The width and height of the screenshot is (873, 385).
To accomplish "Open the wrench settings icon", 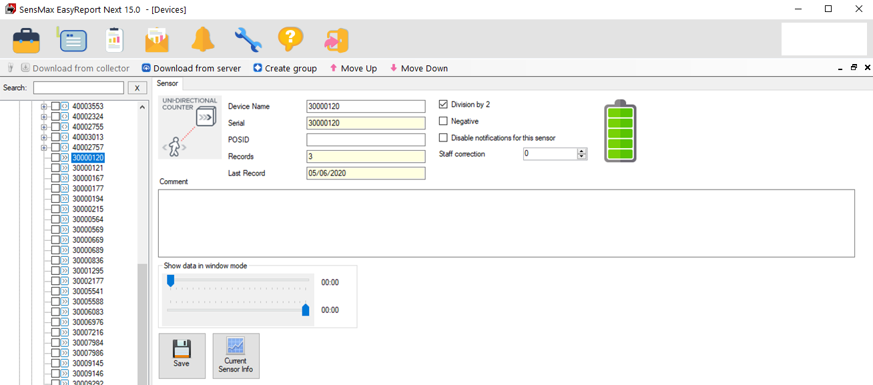I will [x=248, y=40].
